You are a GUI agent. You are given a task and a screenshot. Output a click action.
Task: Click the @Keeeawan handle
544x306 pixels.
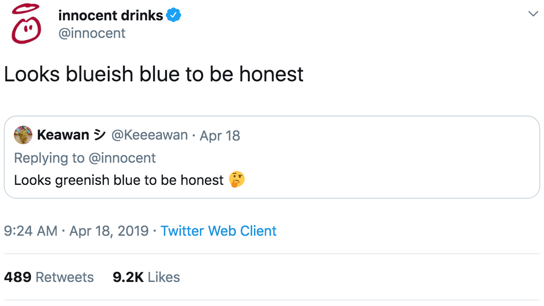point(149,135)
